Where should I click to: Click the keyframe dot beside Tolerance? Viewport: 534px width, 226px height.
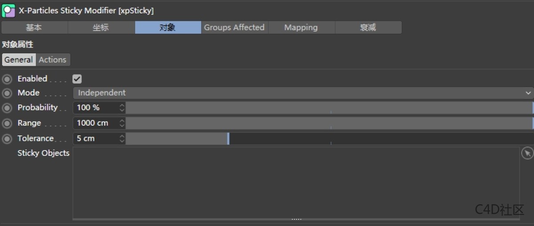[x=7, y=139]
